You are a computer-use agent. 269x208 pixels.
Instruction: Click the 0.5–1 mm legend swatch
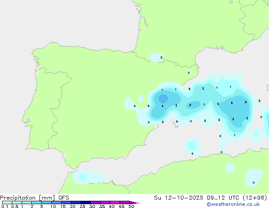pyautogui.click(x=17, y=202)
